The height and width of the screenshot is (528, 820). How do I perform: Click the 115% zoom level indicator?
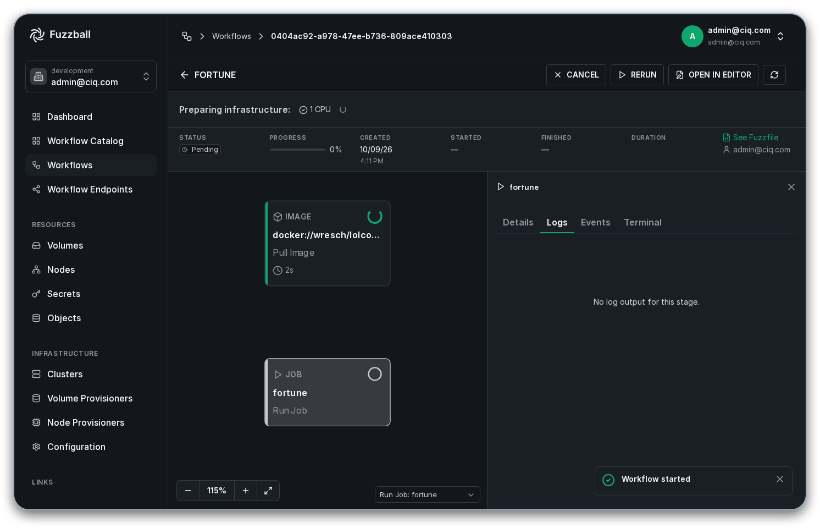click(217, 491)
